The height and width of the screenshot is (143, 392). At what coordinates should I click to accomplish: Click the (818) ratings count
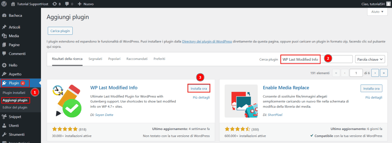tap(83, 130)
